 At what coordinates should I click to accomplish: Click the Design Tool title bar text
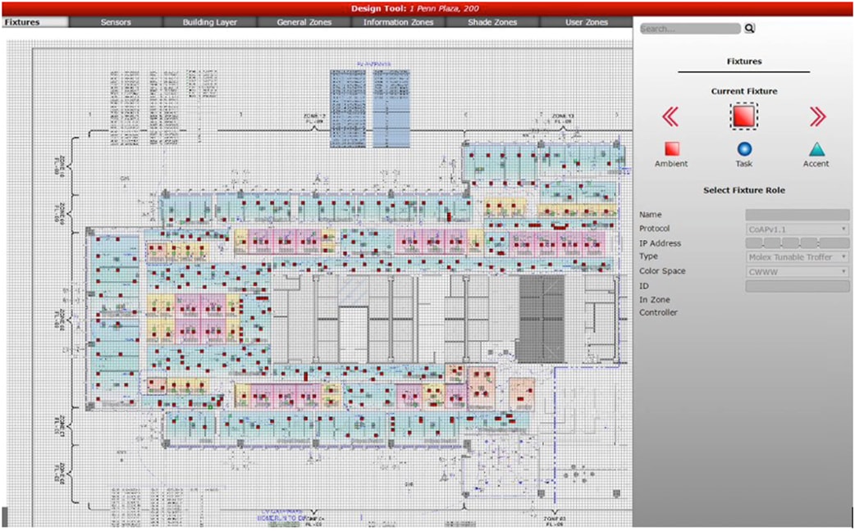[x=415, y=8]
